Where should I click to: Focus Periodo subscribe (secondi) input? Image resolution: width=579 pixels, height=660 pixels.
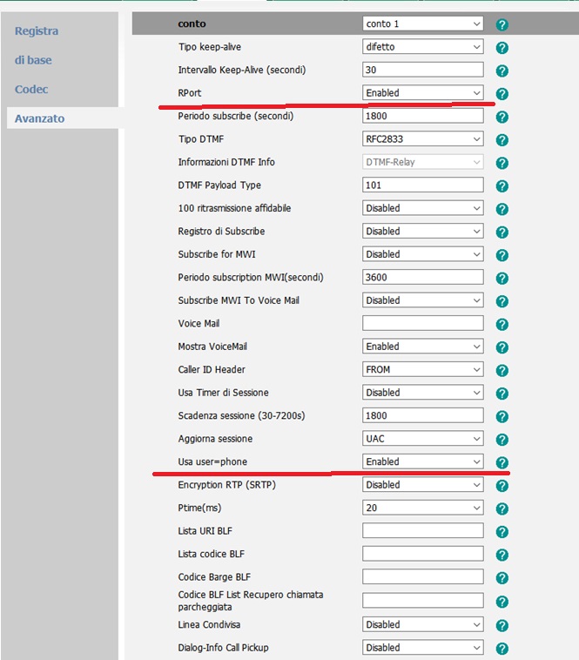click(x=423, y=116)
